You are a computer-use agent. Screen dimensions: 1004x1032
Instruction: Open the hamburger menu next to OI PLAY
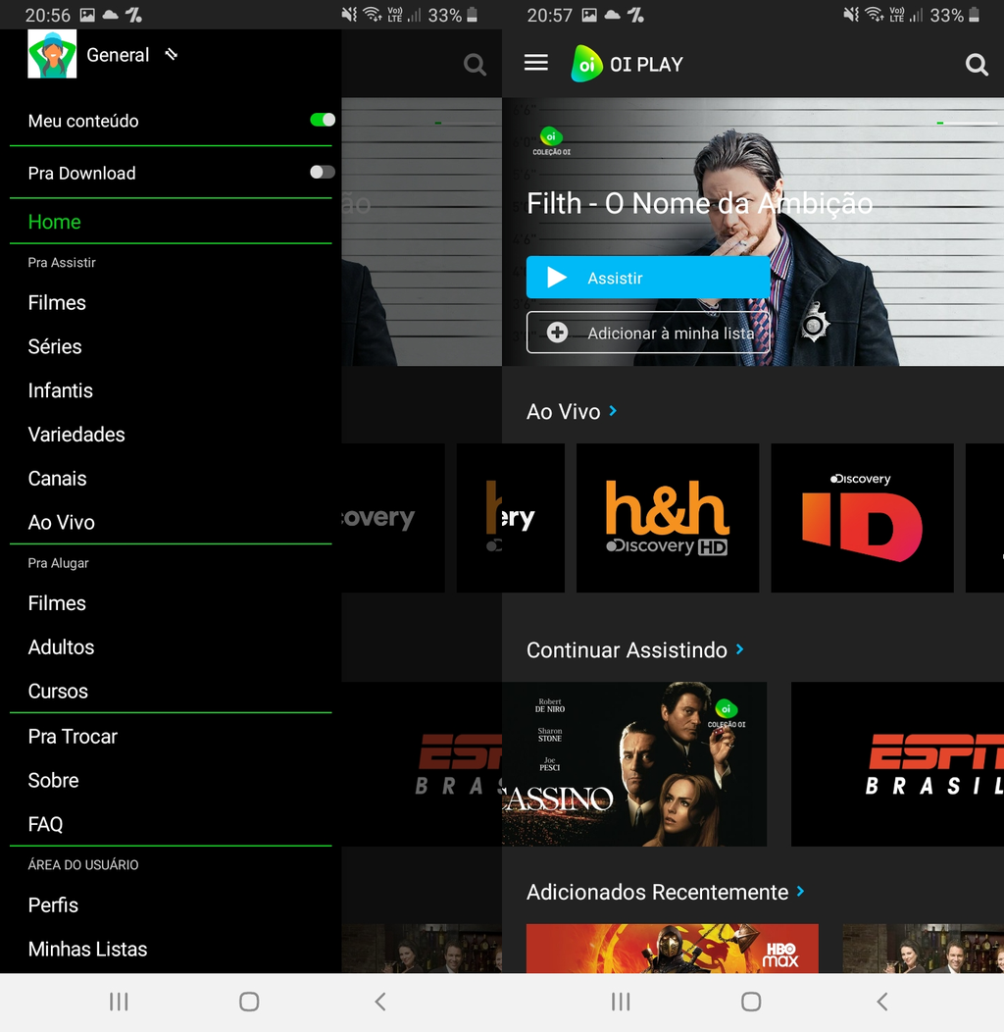click(x=535, y=63)
